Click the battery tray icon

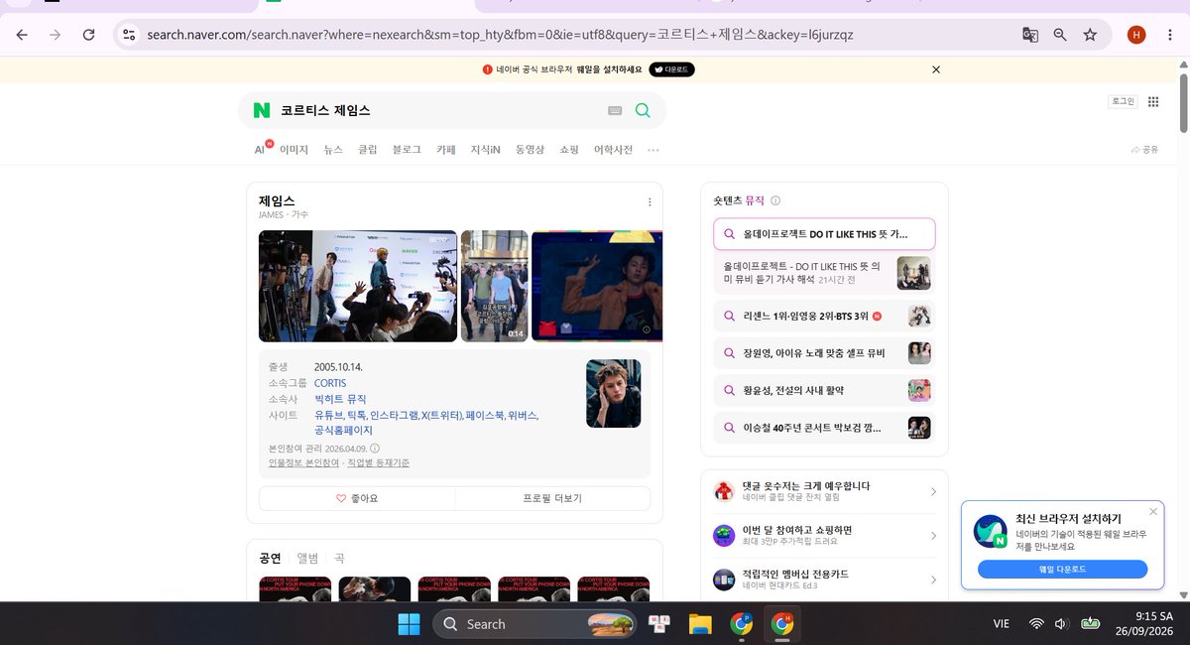(1091, 624)
